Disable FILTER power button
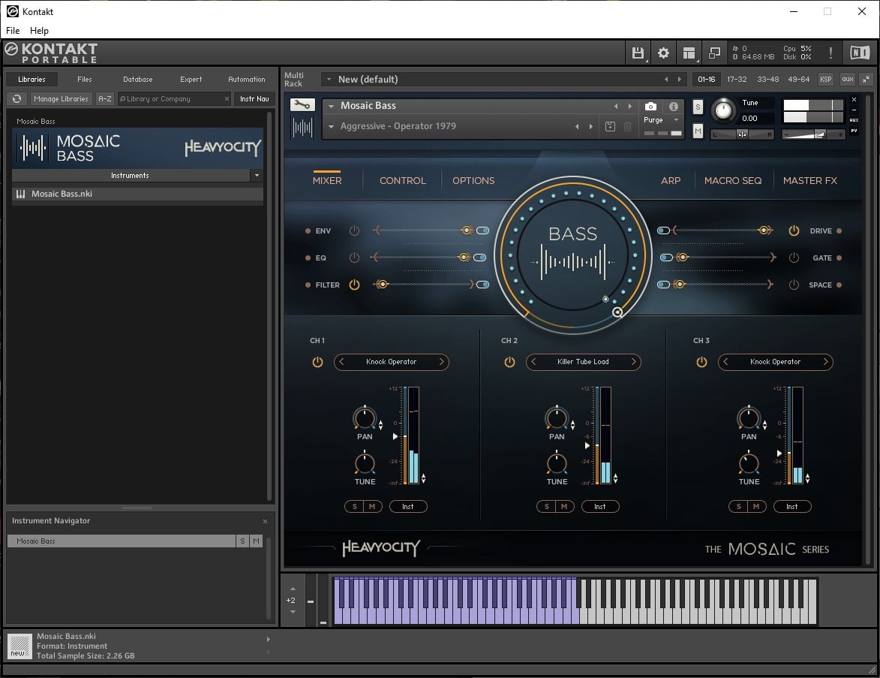This screenshot has width=880, height=678. (354, 285)
